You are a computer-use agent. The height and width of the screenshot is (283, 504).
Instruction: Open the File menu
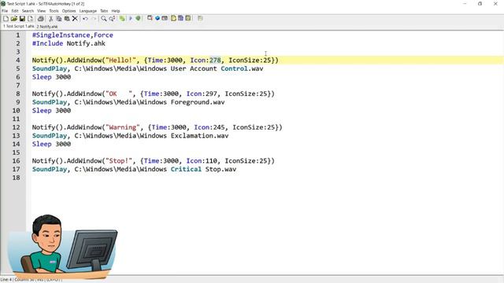click(x=5, y=11)
